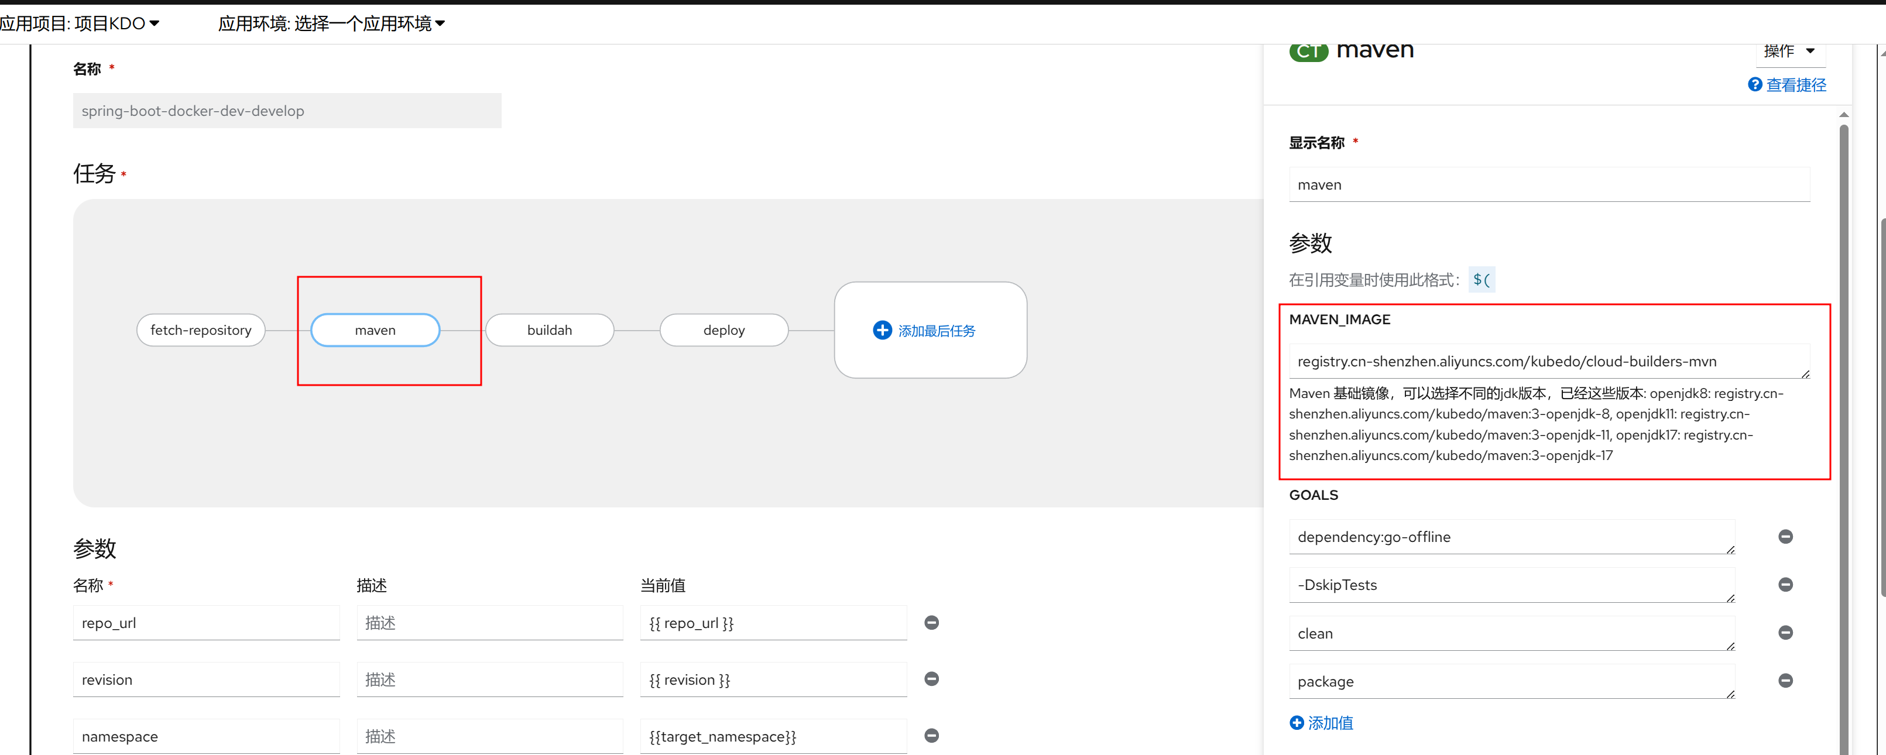Delete the repo_url parameter row
This screenshot has width=1886, height=755.
click(x=931, y=623)
